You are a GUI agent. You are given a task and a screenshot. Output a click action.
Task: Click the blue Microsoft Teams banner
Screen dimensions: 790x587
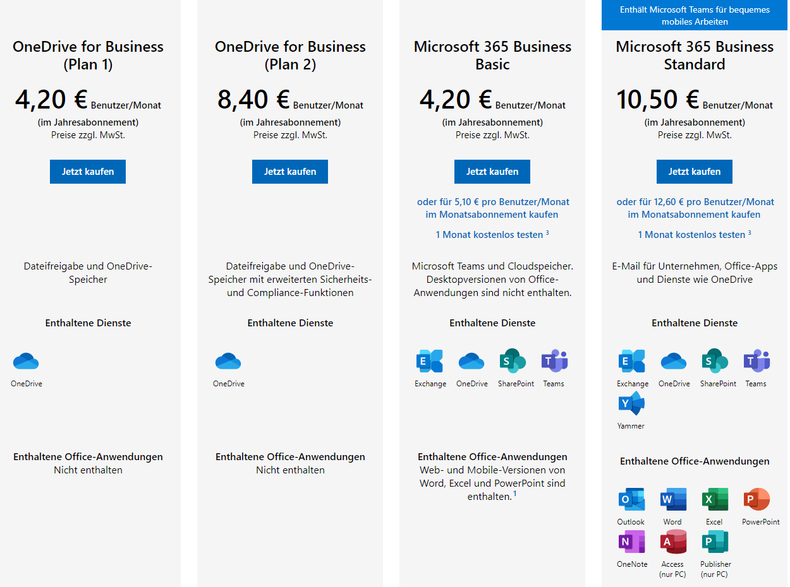click(x=694, y=15)
